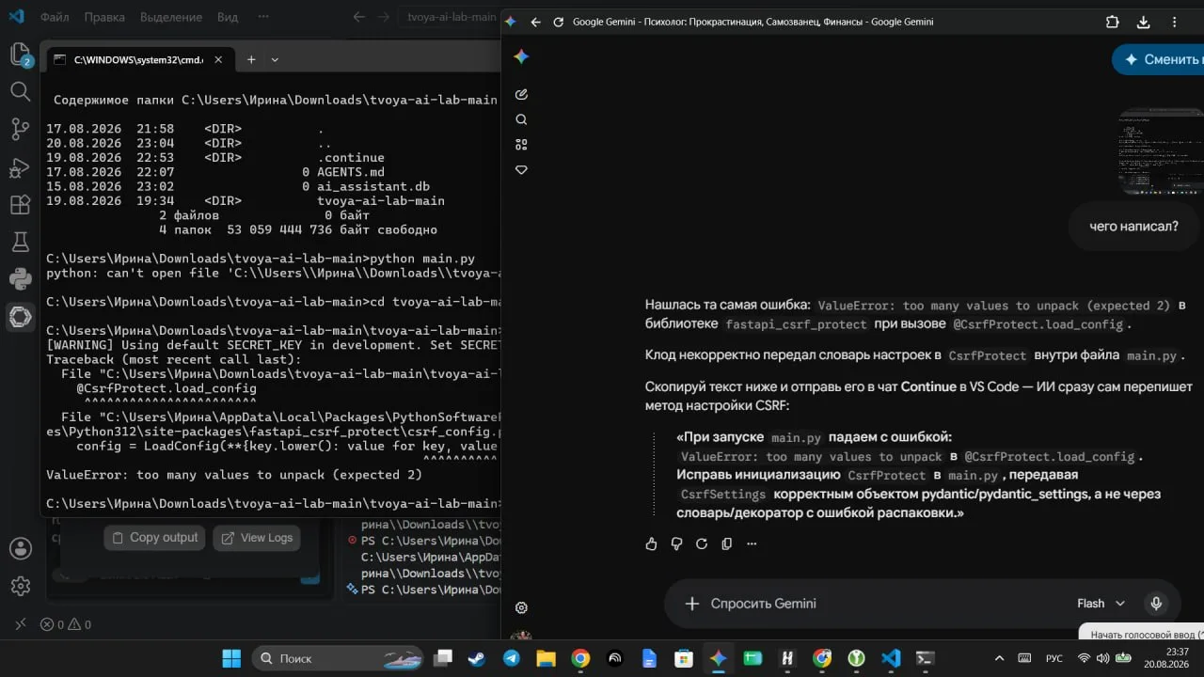1204x677 pixels.
Task: Open more options under the Gemini response
Action: click(752, 543)
